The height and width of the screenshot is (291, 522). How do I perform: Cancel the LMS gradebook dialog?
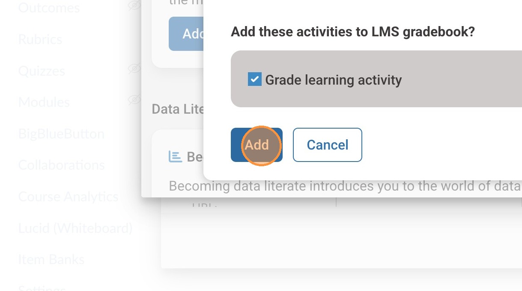point(327,145)
